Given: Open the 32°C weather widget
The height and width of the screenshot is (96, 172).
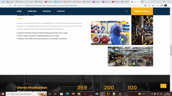Looking at the screenshot, I should coord(142,94).
